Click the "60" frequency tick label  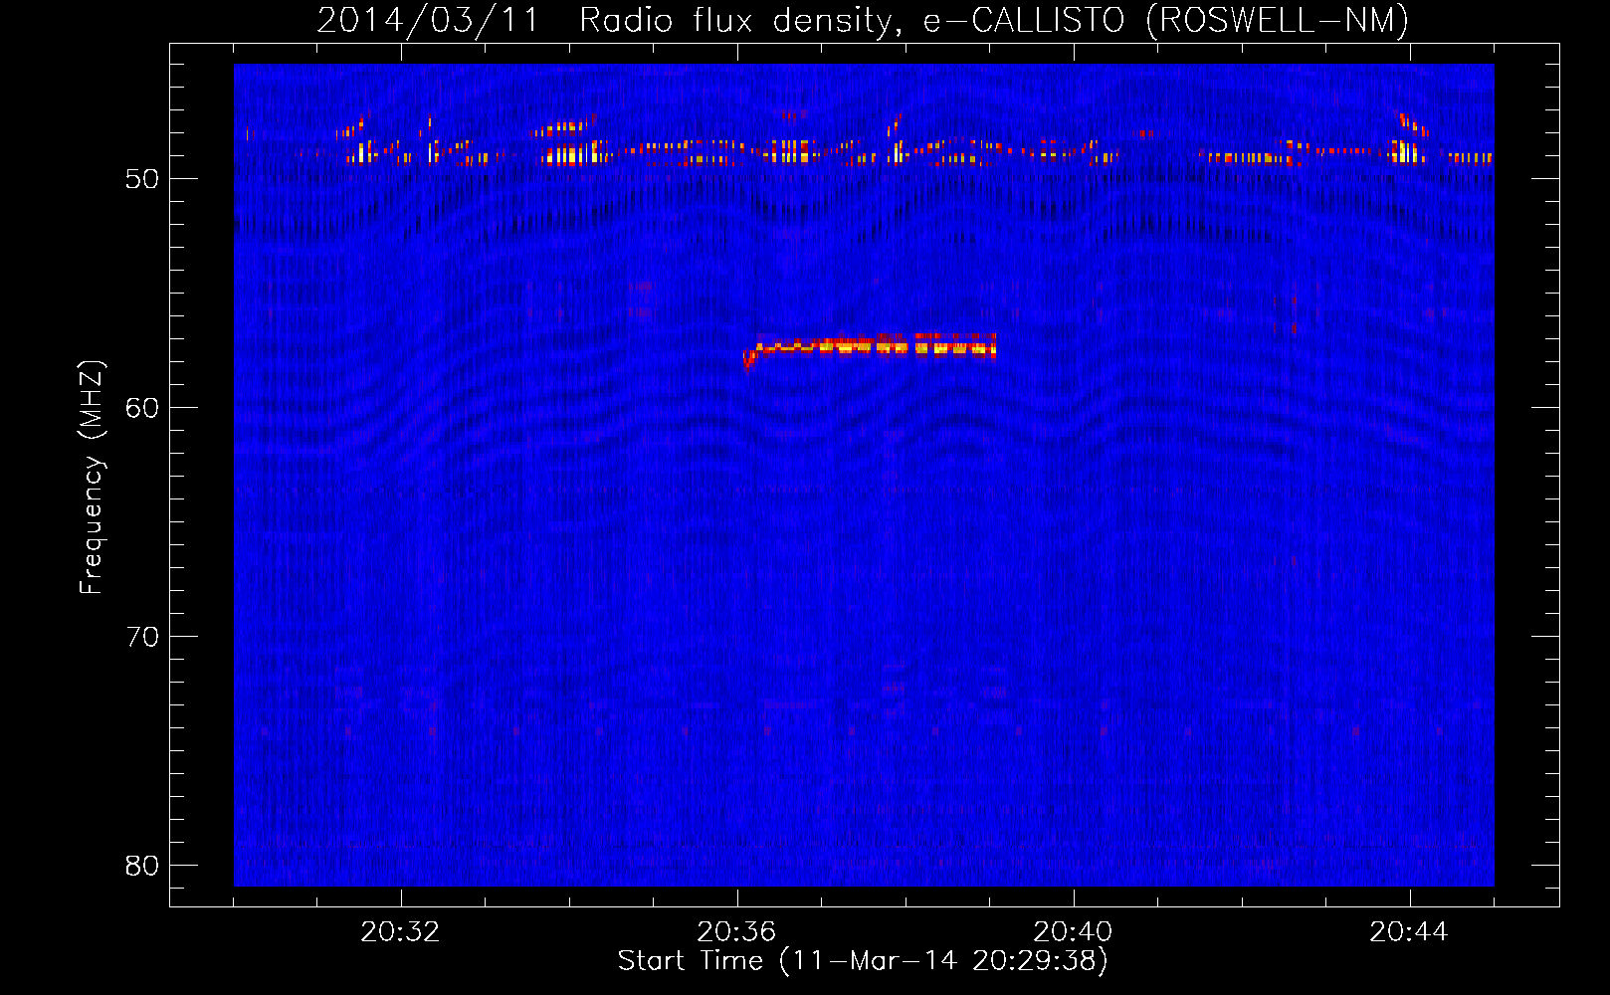point(142,408)
